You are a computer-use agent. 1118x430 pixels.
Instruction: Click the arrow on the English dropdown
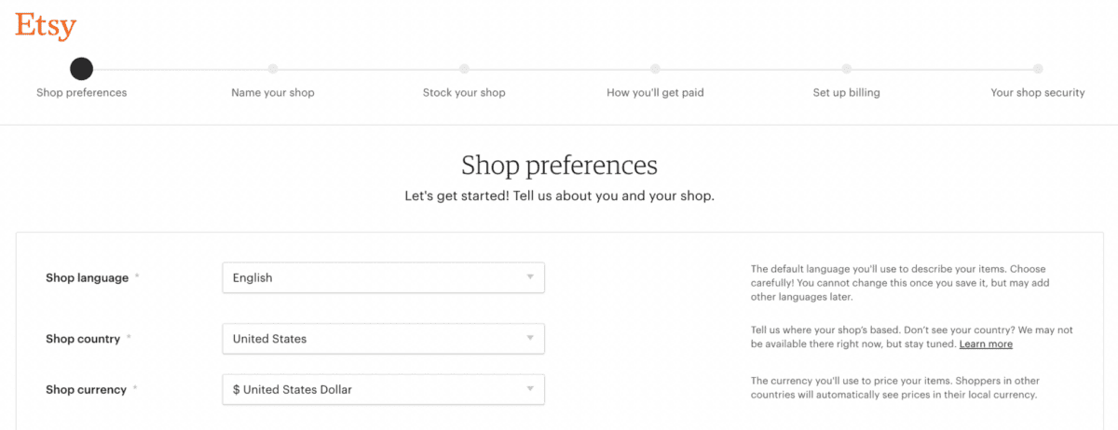530,277
